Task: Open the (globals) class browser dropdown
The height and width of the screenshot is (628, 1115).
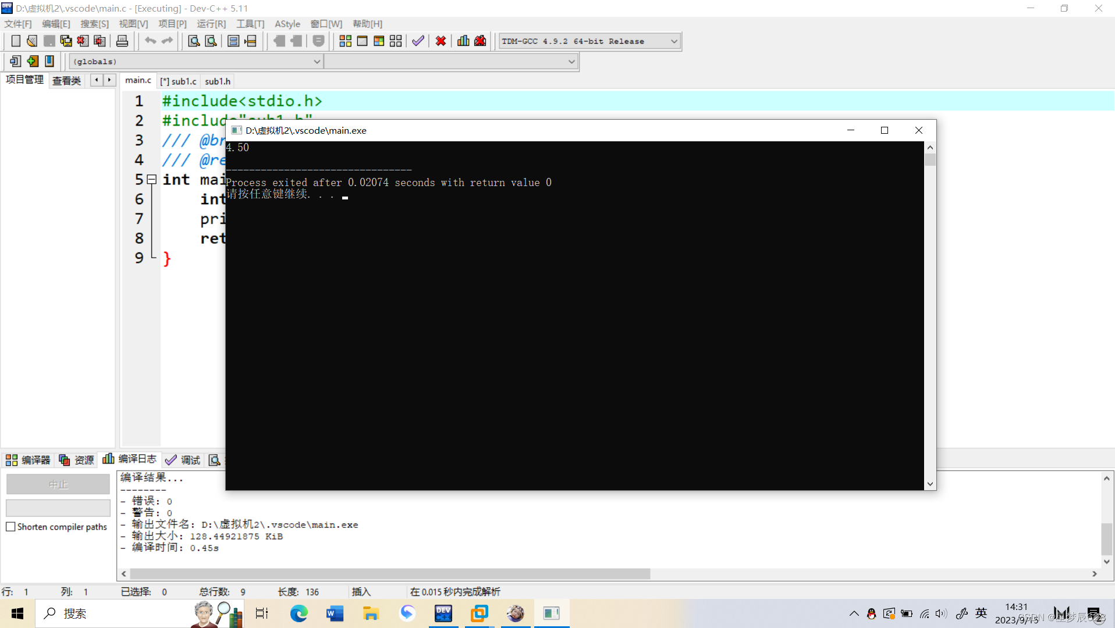Action: [316, 61]
